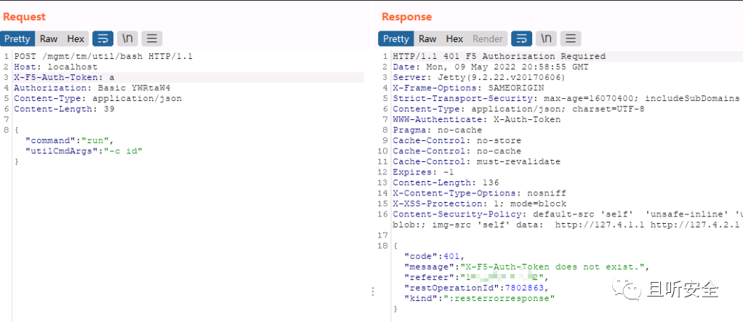Click Expires: -1 header line
Image resolution: width=743 pixels, height=322 pixels.
[x=423, y=172]
